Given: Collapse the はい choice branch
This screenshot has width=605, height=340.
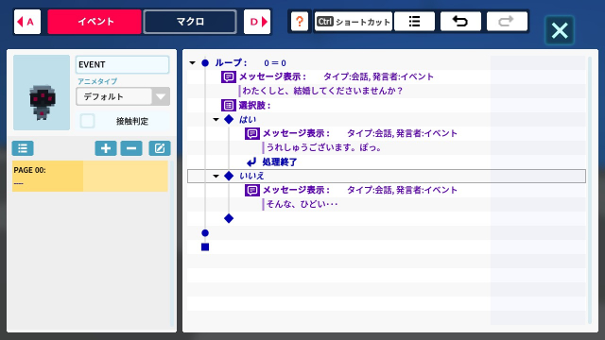Looking at the screenshot, I should tap(216, 120).
